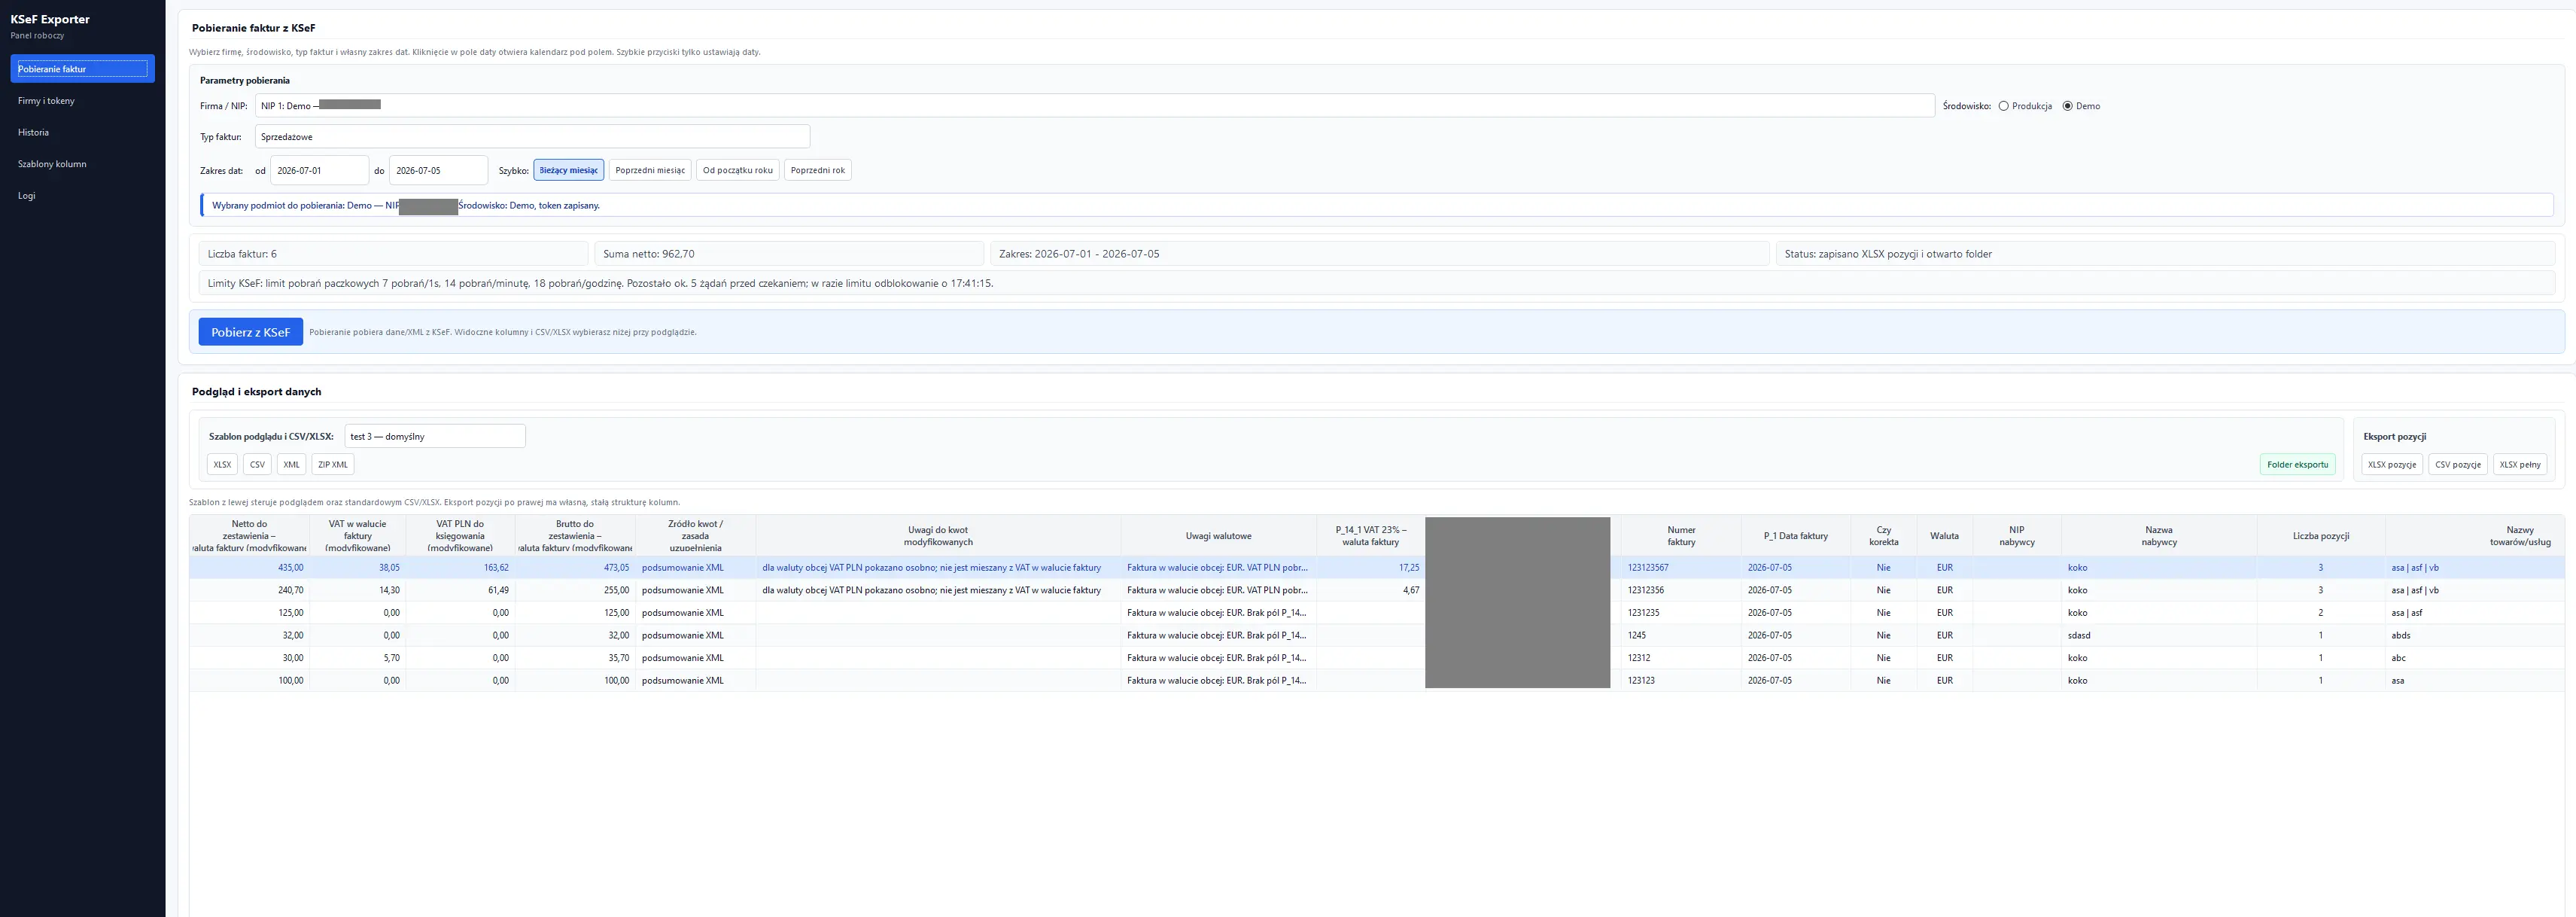Set date range to Bieżący miesiąc
This screenshot has height=917, width=2576.
tap(568, 170)
